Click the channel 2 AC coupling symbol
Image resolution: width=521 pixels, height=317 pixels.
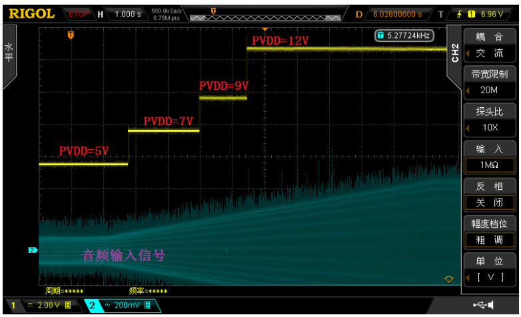[x=108, y=305]
